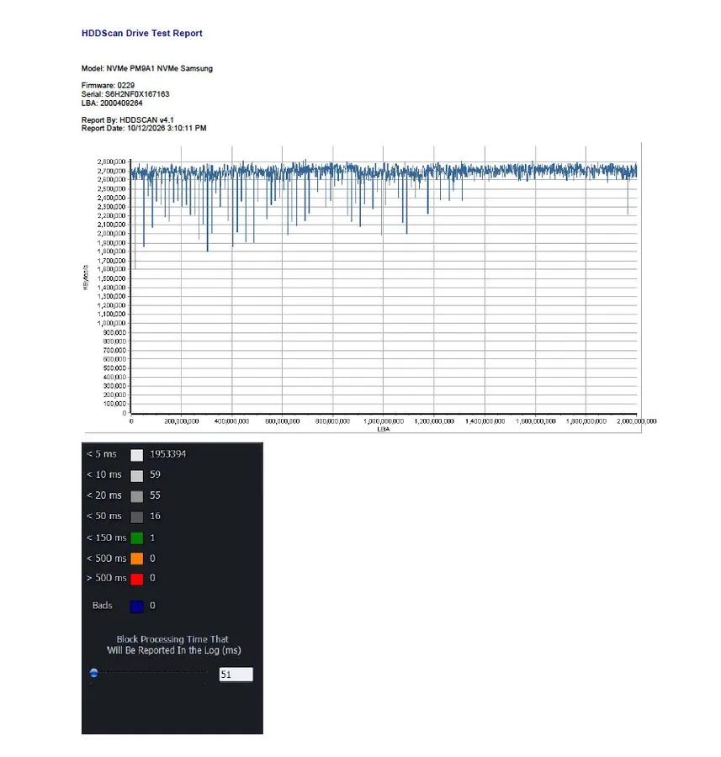Select the count 59 in the < 10 ms row

[155, 474]
